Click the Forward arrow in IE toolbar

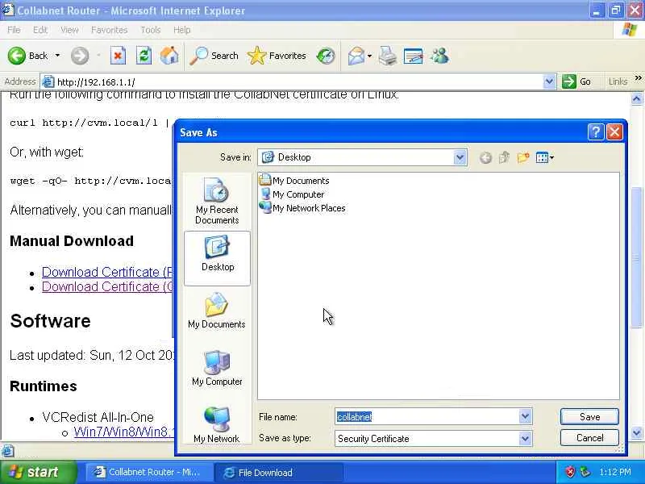point(79,56)
